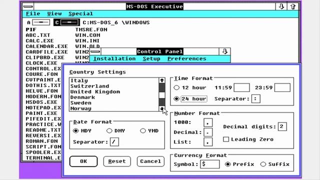The image size is (320, 180).
Task: Select COURE.FON in MS-DOS Executive
Action: [x=41, y=74]
